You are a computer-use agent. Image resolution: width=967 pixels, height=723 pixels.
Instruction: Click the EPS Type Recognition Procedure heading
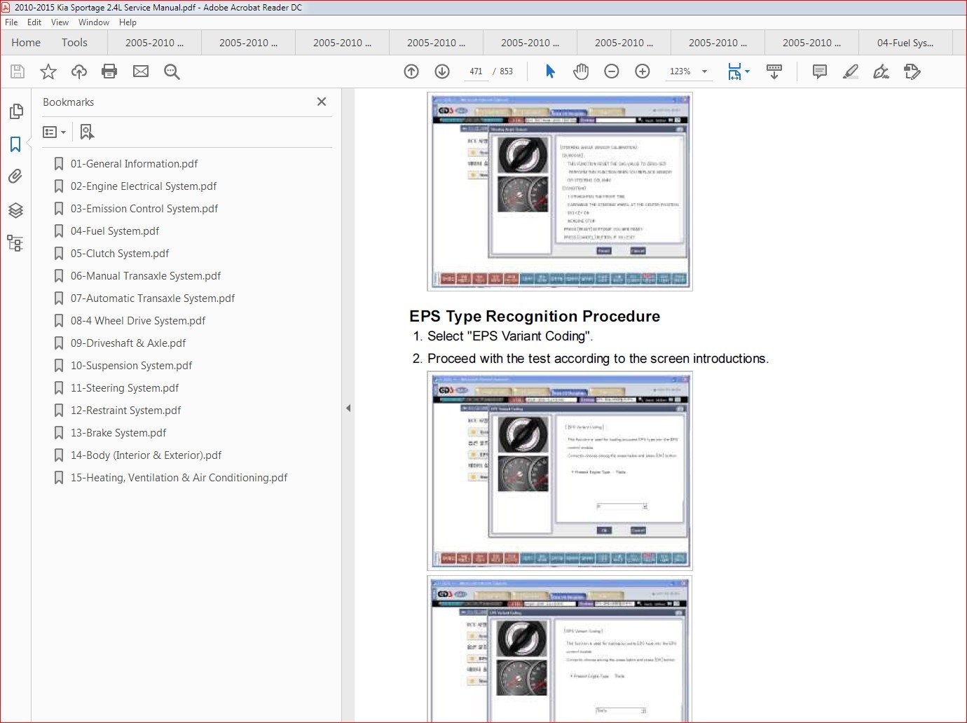point(535,317)
